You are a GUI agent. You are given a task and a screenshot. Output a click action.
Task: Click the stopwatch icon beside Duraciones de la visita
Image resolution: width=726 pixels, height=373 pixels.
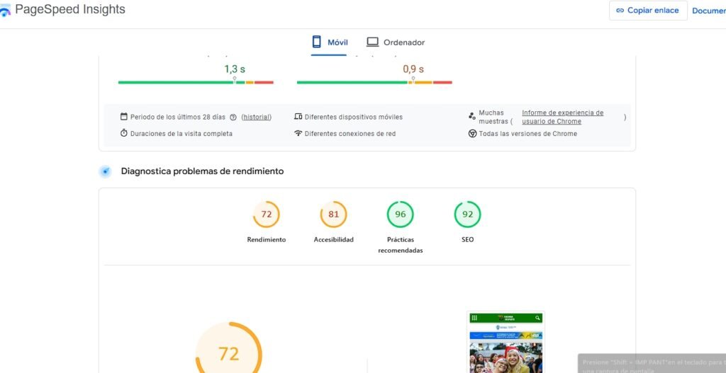point(123,133)
